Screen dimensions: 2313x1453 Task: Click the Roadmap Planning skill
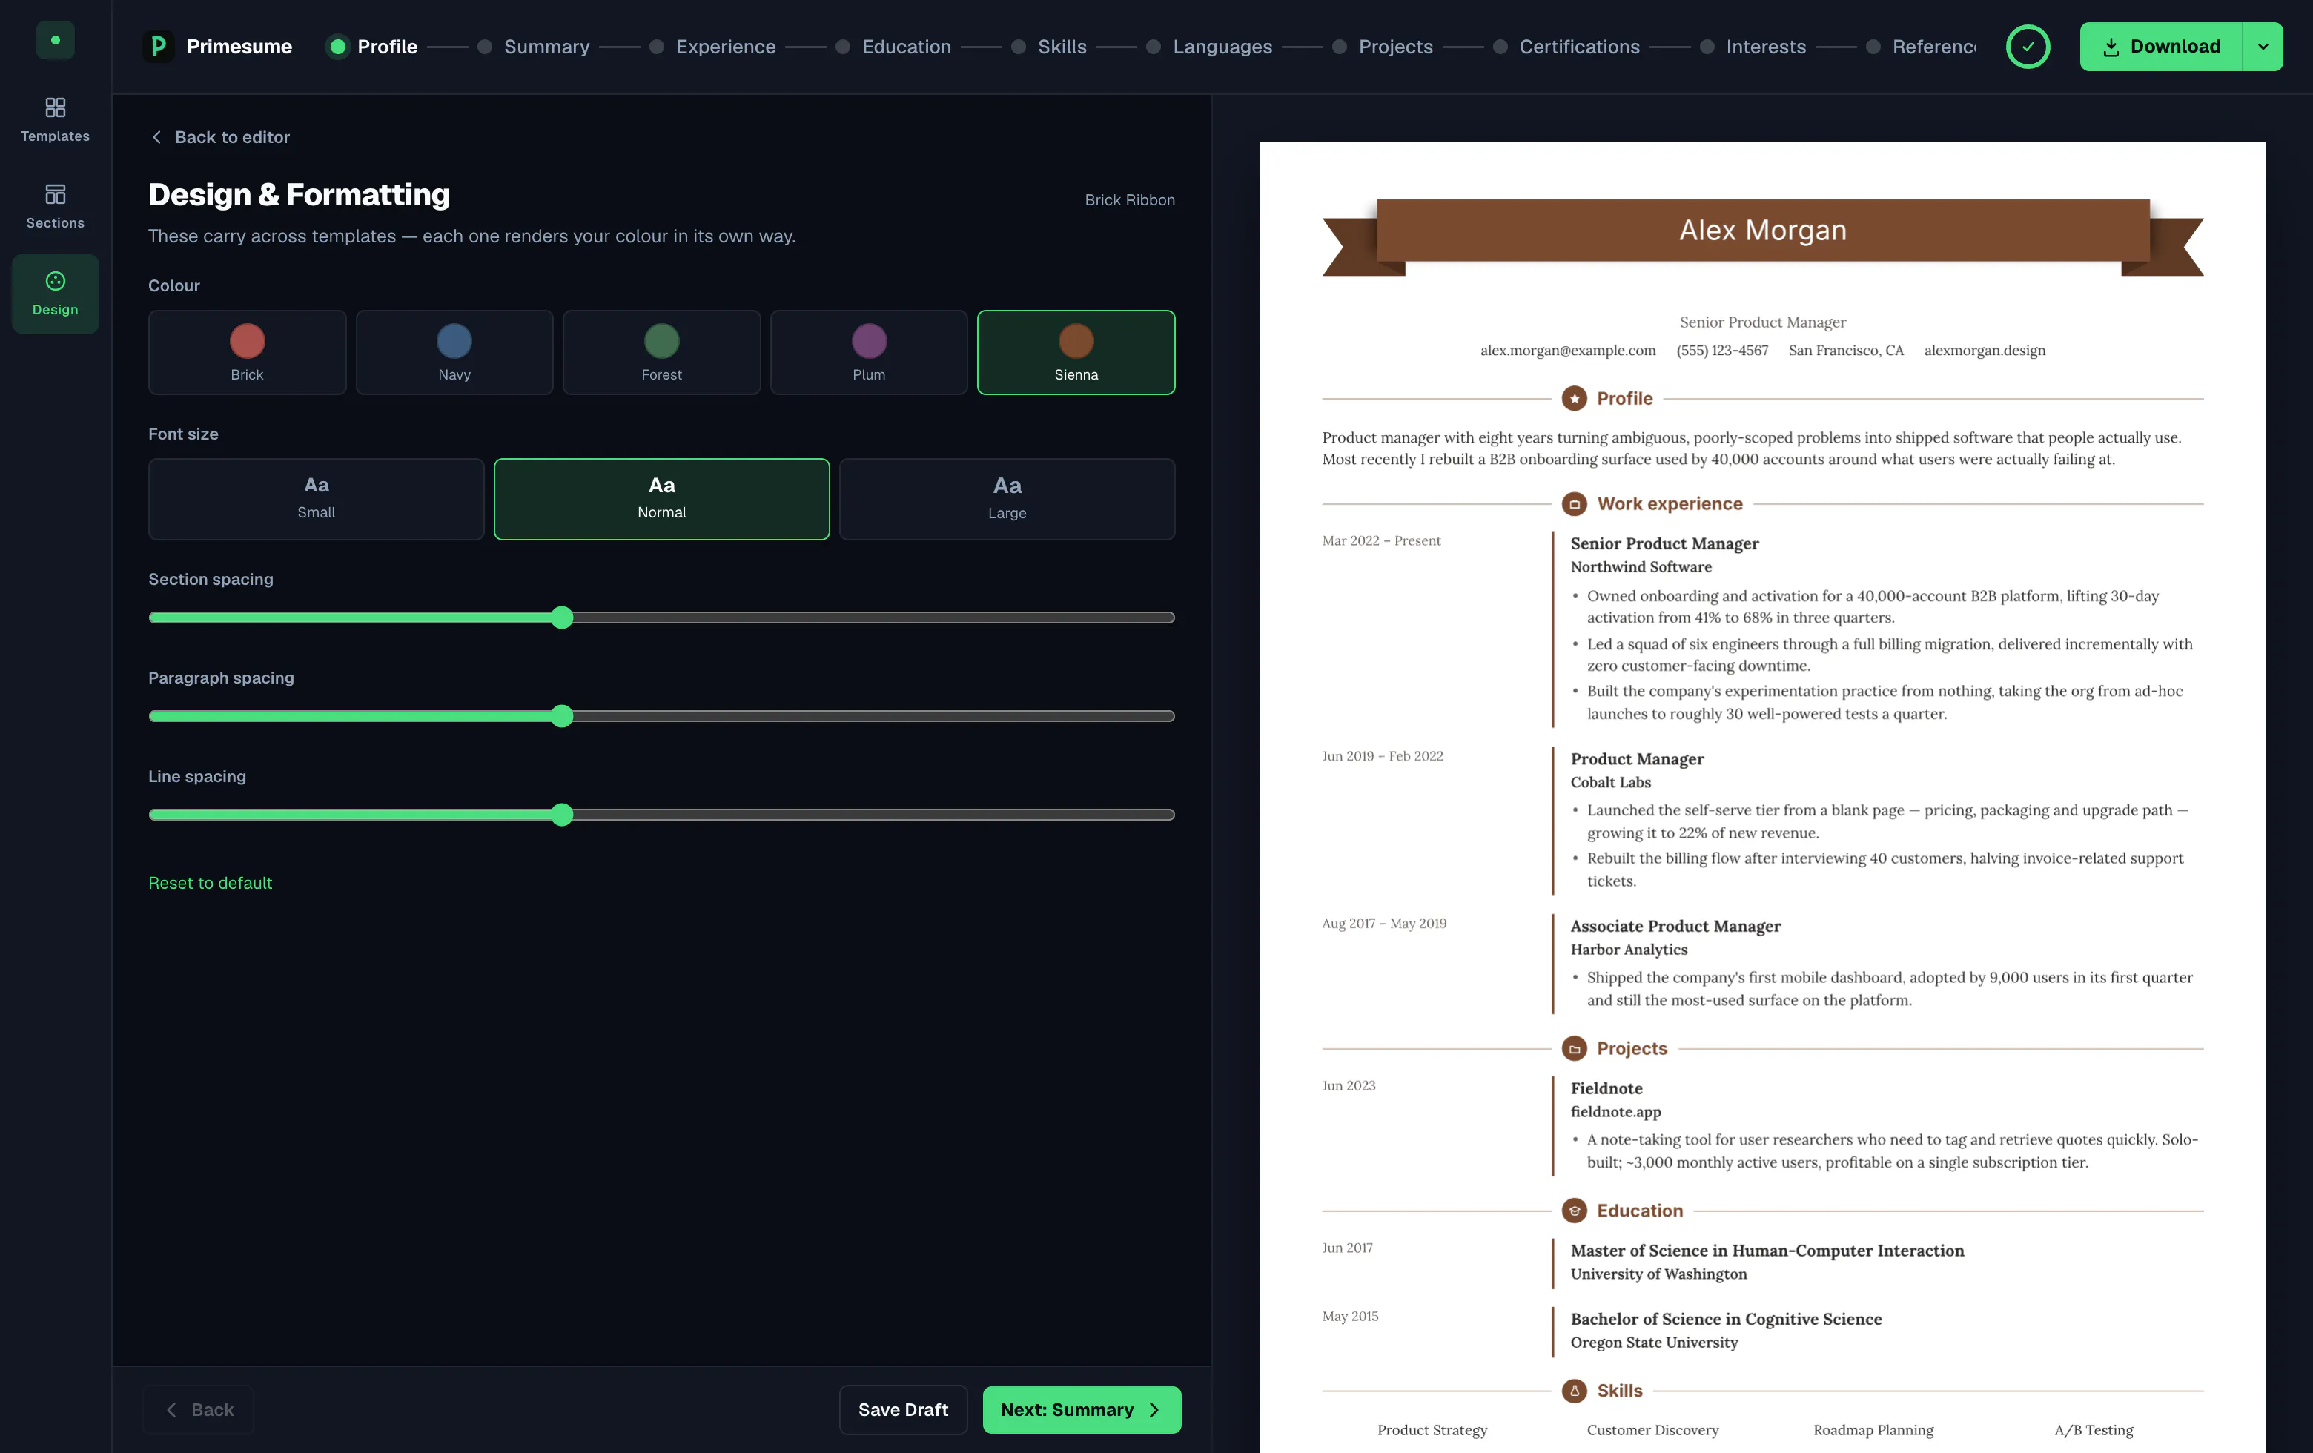coord(1873,1430)
